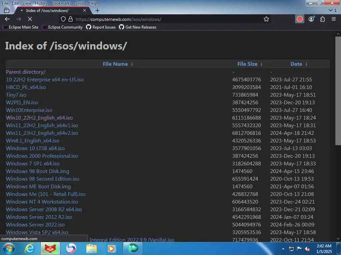The height and width of the screenshot is (255, 341).
Task: Download Windows 98 Second Edition.iso
Action: (x=43, y=179)
